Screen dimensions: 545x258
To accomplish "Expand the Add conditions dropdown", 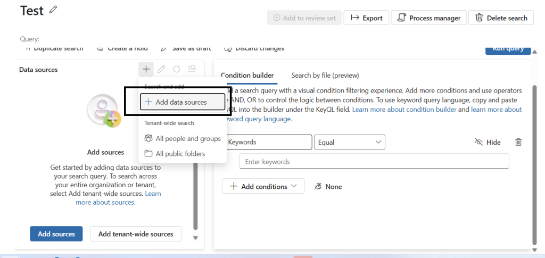I will (x=263, y=187).
